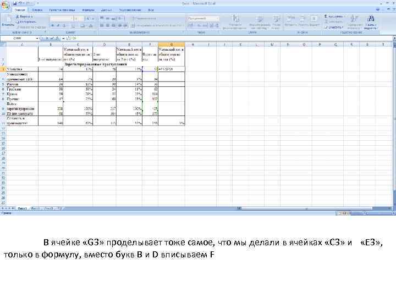
Task: Open the font color picker
Action: [x=90, y=25]
